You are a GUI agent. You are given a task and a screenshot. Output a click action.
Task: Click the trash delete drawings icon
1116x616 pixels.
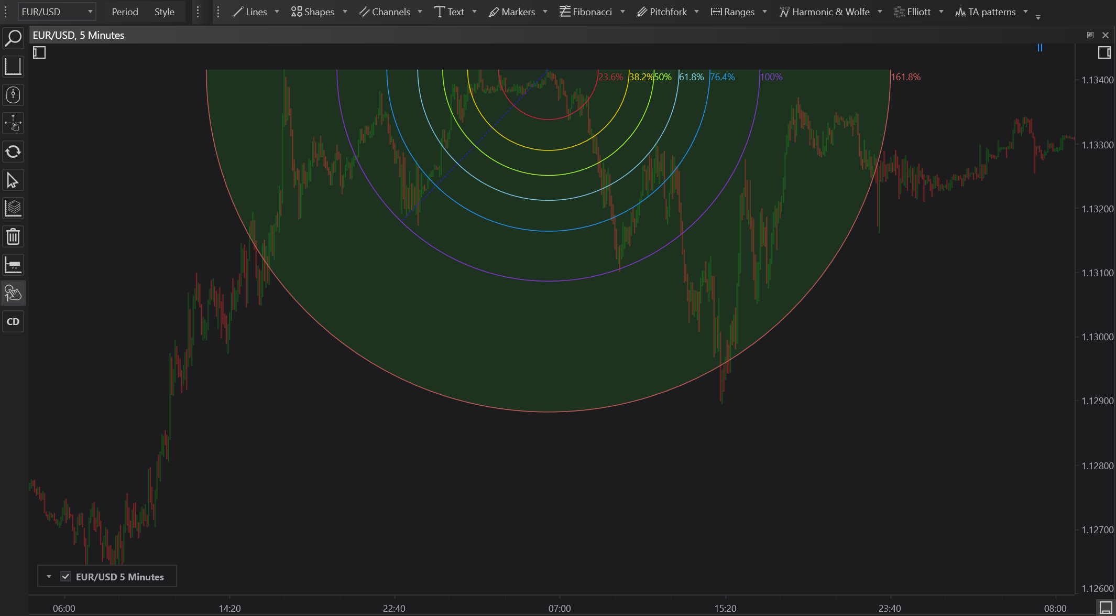point(13,237)
